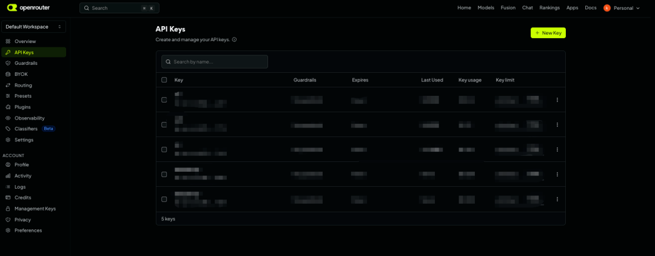The image size is (655, 256).
Task: Open the Profile icon under Account
Action: point(8,164)
